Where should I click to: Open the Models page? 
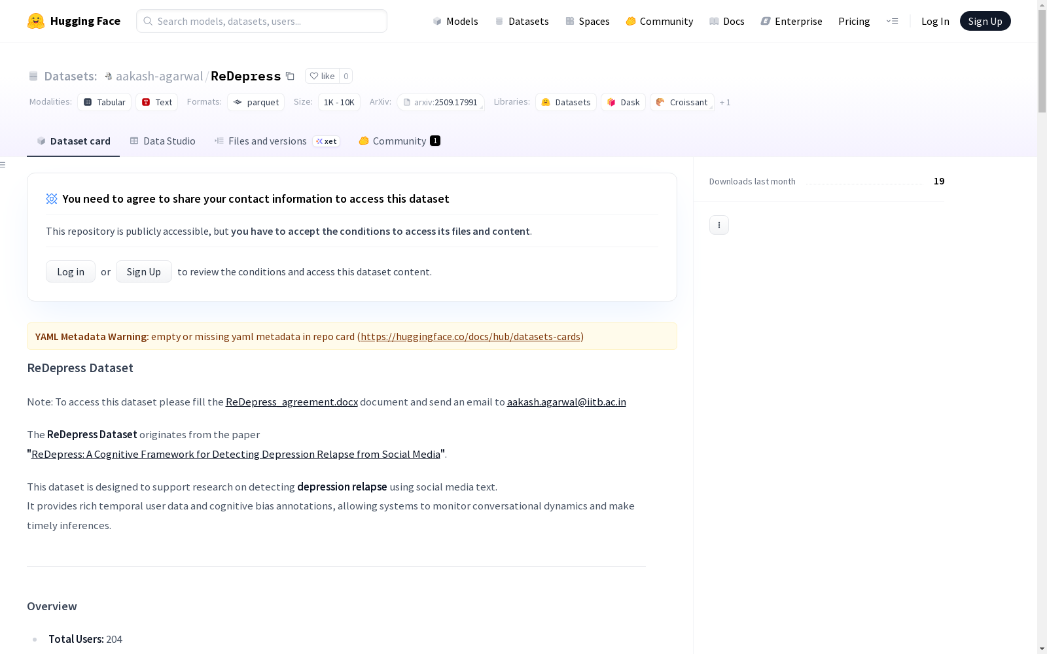455,21
